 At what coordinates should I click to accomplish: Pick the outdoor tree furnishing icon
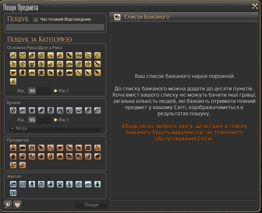32,184
